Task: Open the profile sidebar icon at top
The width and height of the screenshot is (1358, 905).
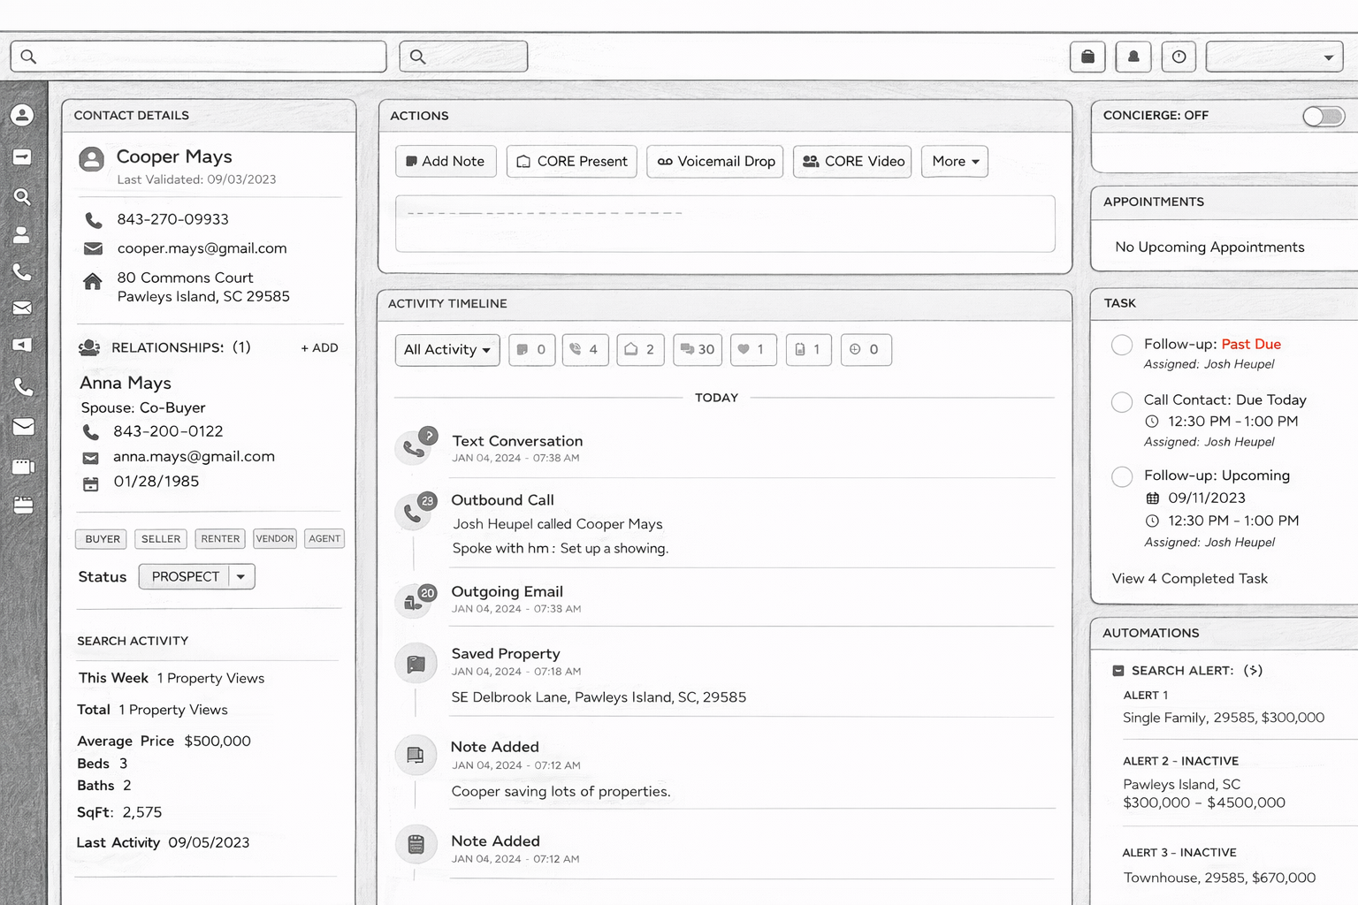Action: [22, 115]
